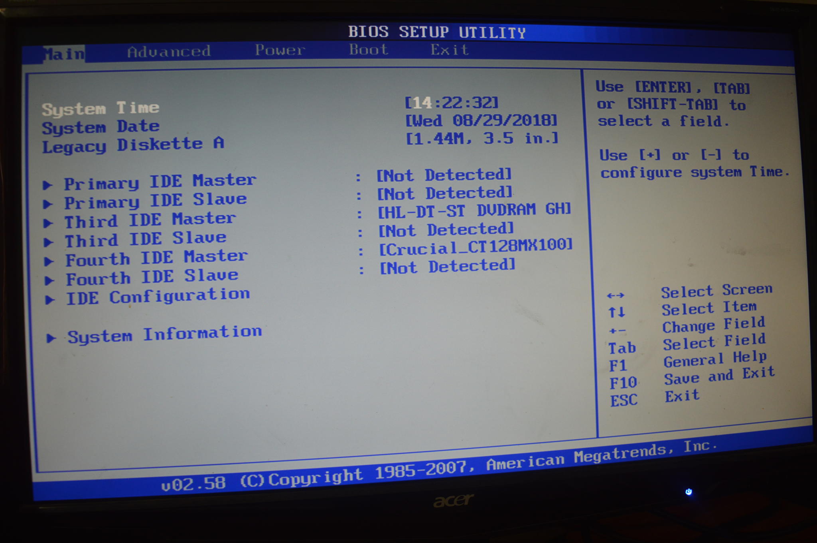Click the triangle next to System Information
817x543 pixels.
pyautogui.click(x=51, y=338)
